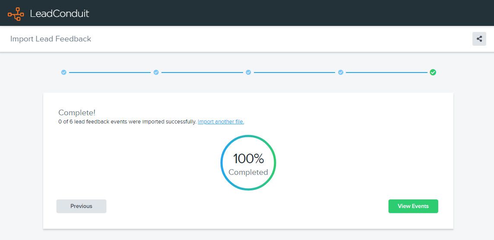Click the Complete! heading
Screen dimensions: 494x240
(x=77, y=113)
